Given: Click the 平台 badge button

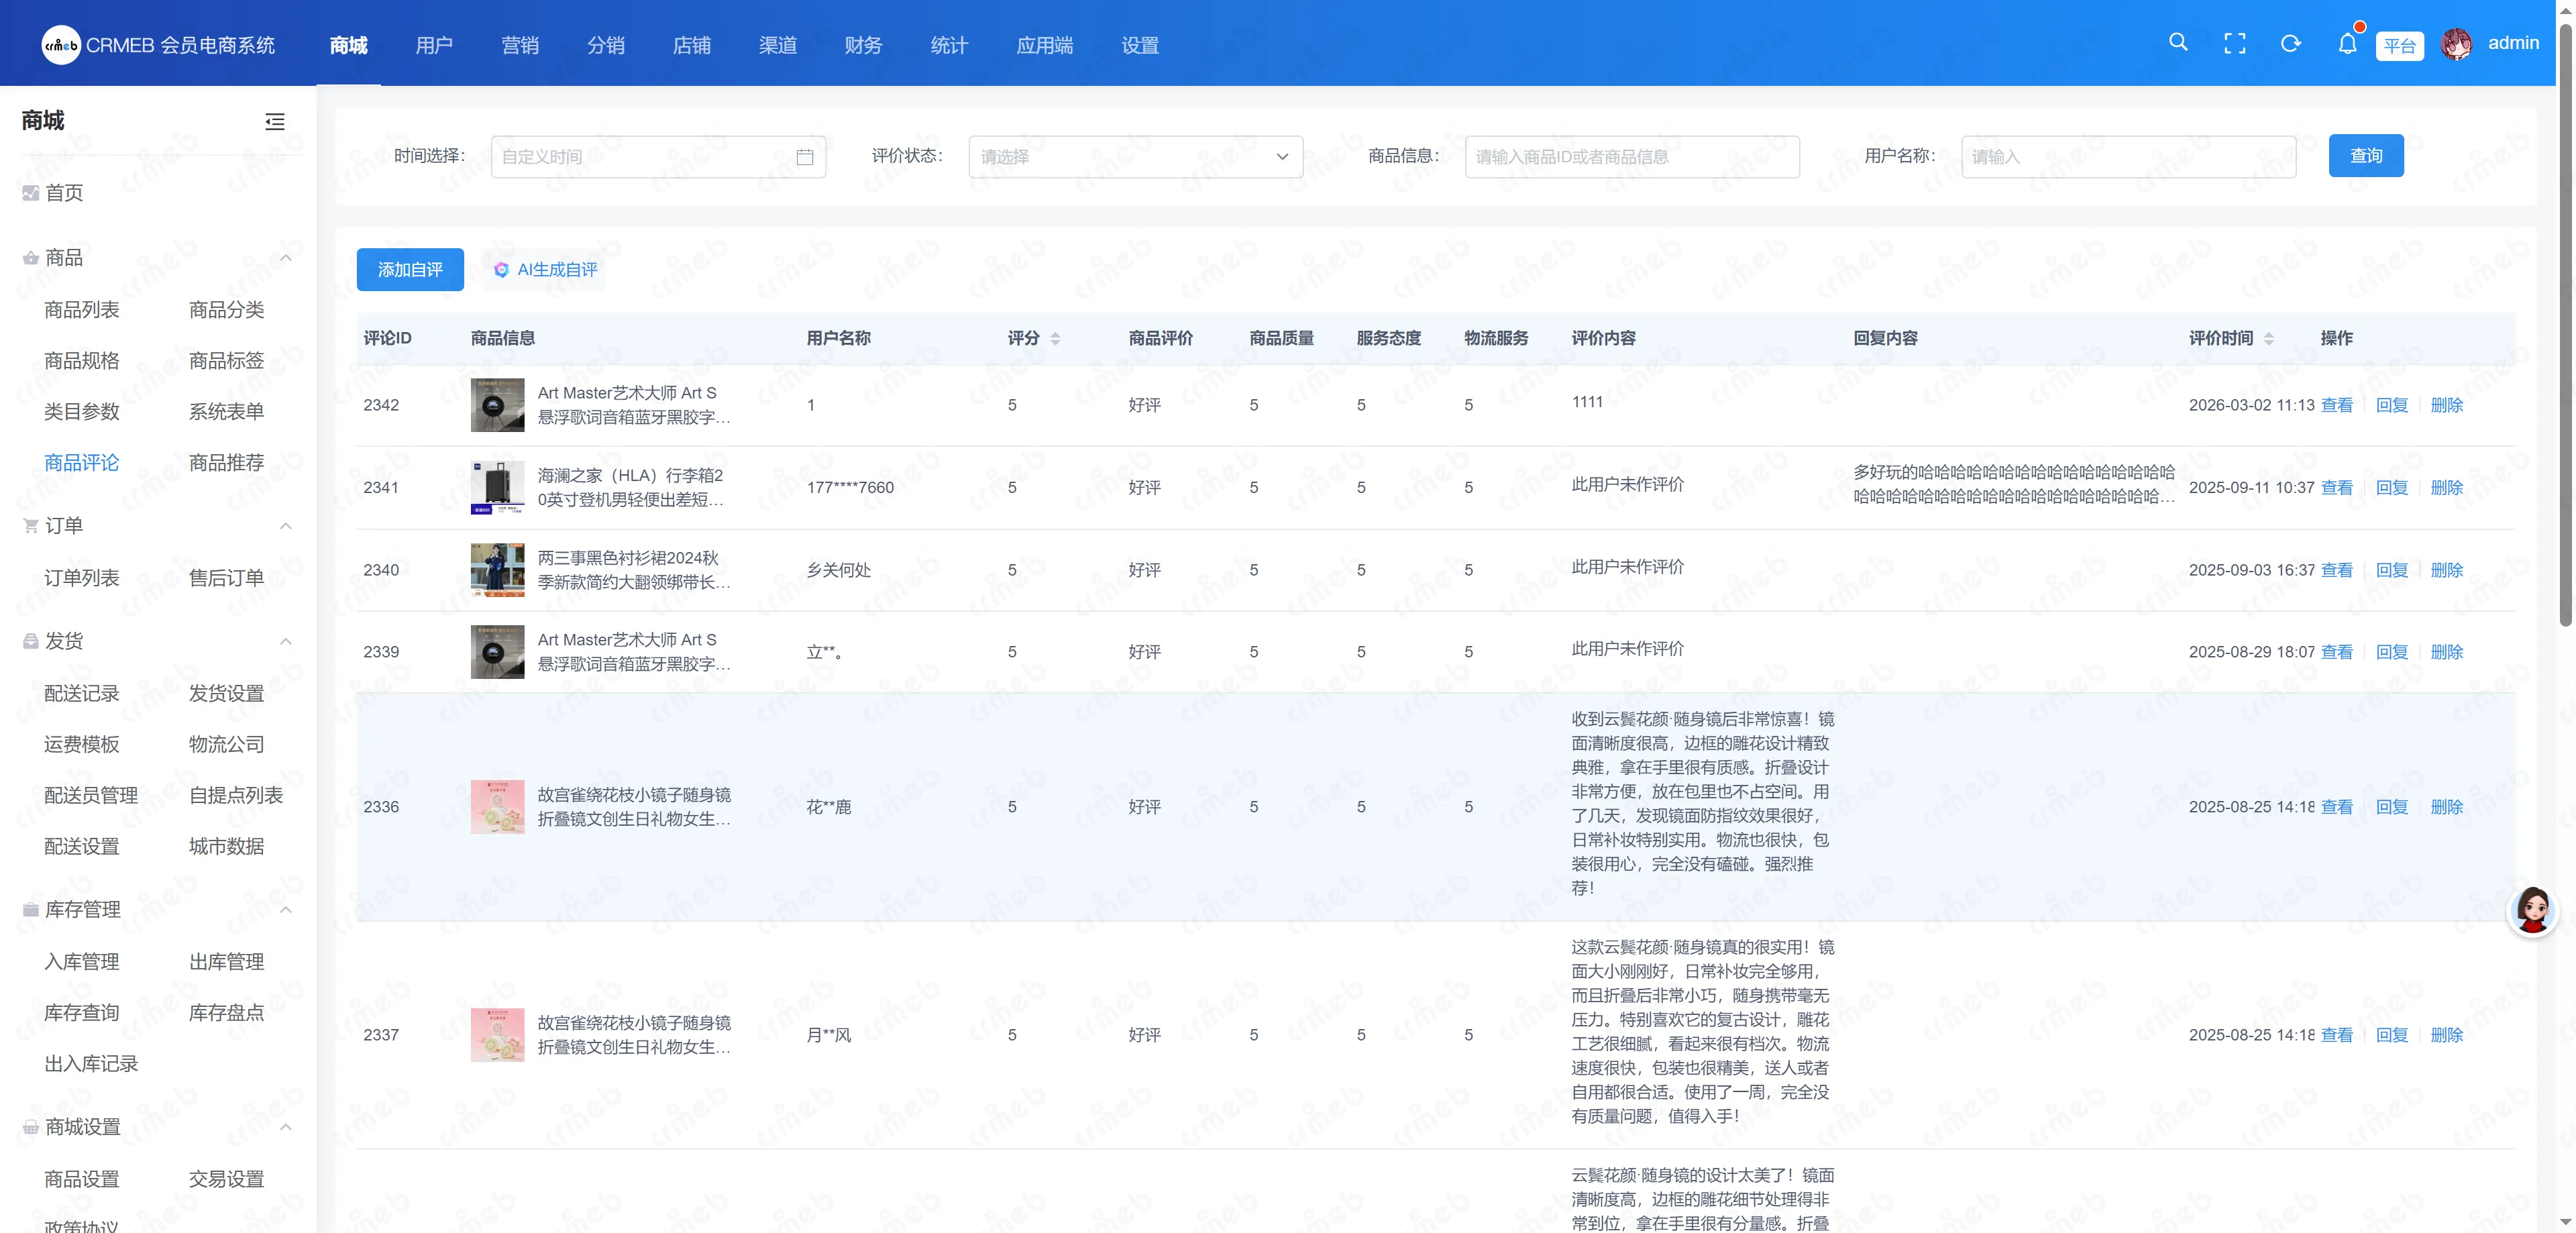Looking at the screenshot, I should (x=2399, y=45).
